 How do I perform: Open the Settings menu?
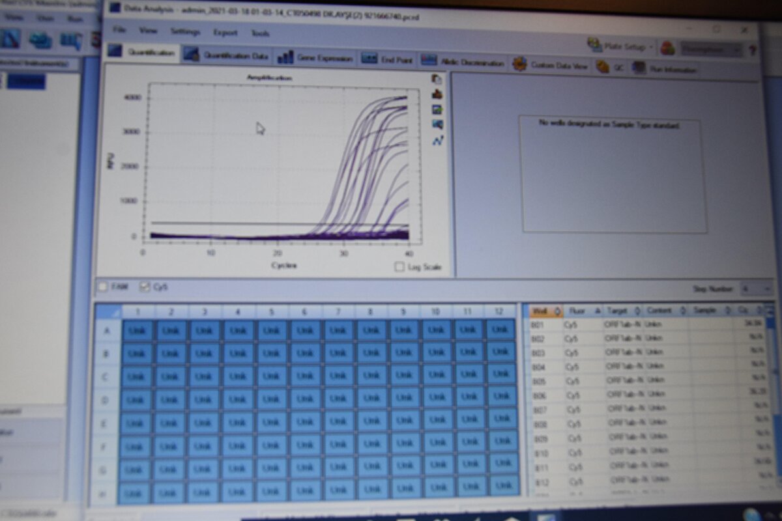click(185, 31)
